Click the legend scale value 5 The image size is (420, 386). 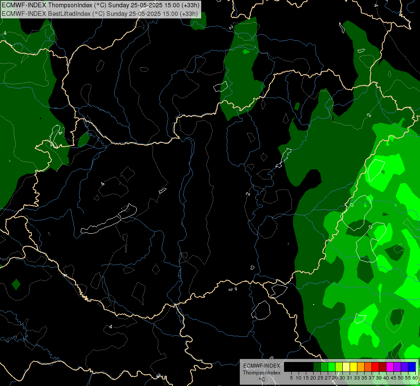291,378
